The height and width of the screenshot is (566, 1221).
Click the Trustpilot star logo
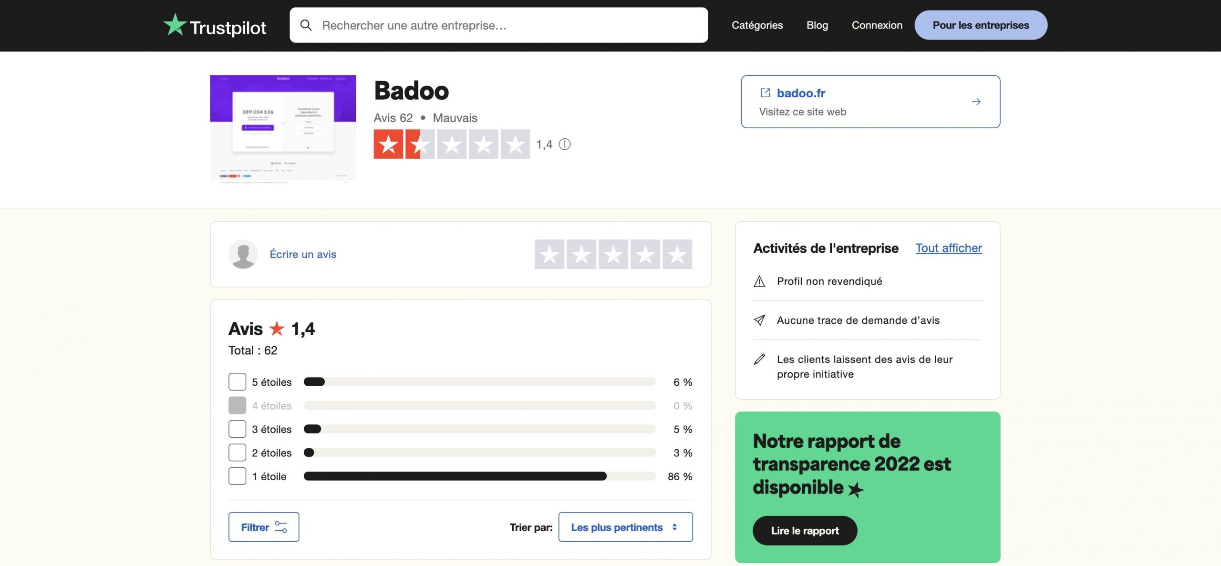coord(175,25)
